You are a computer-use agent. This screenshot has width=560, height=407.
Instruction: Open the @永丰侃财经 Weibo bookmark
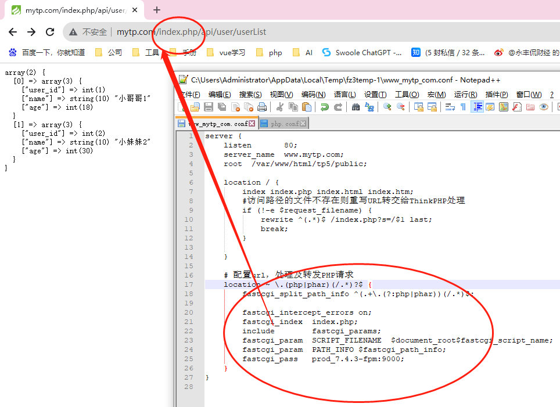527,52
